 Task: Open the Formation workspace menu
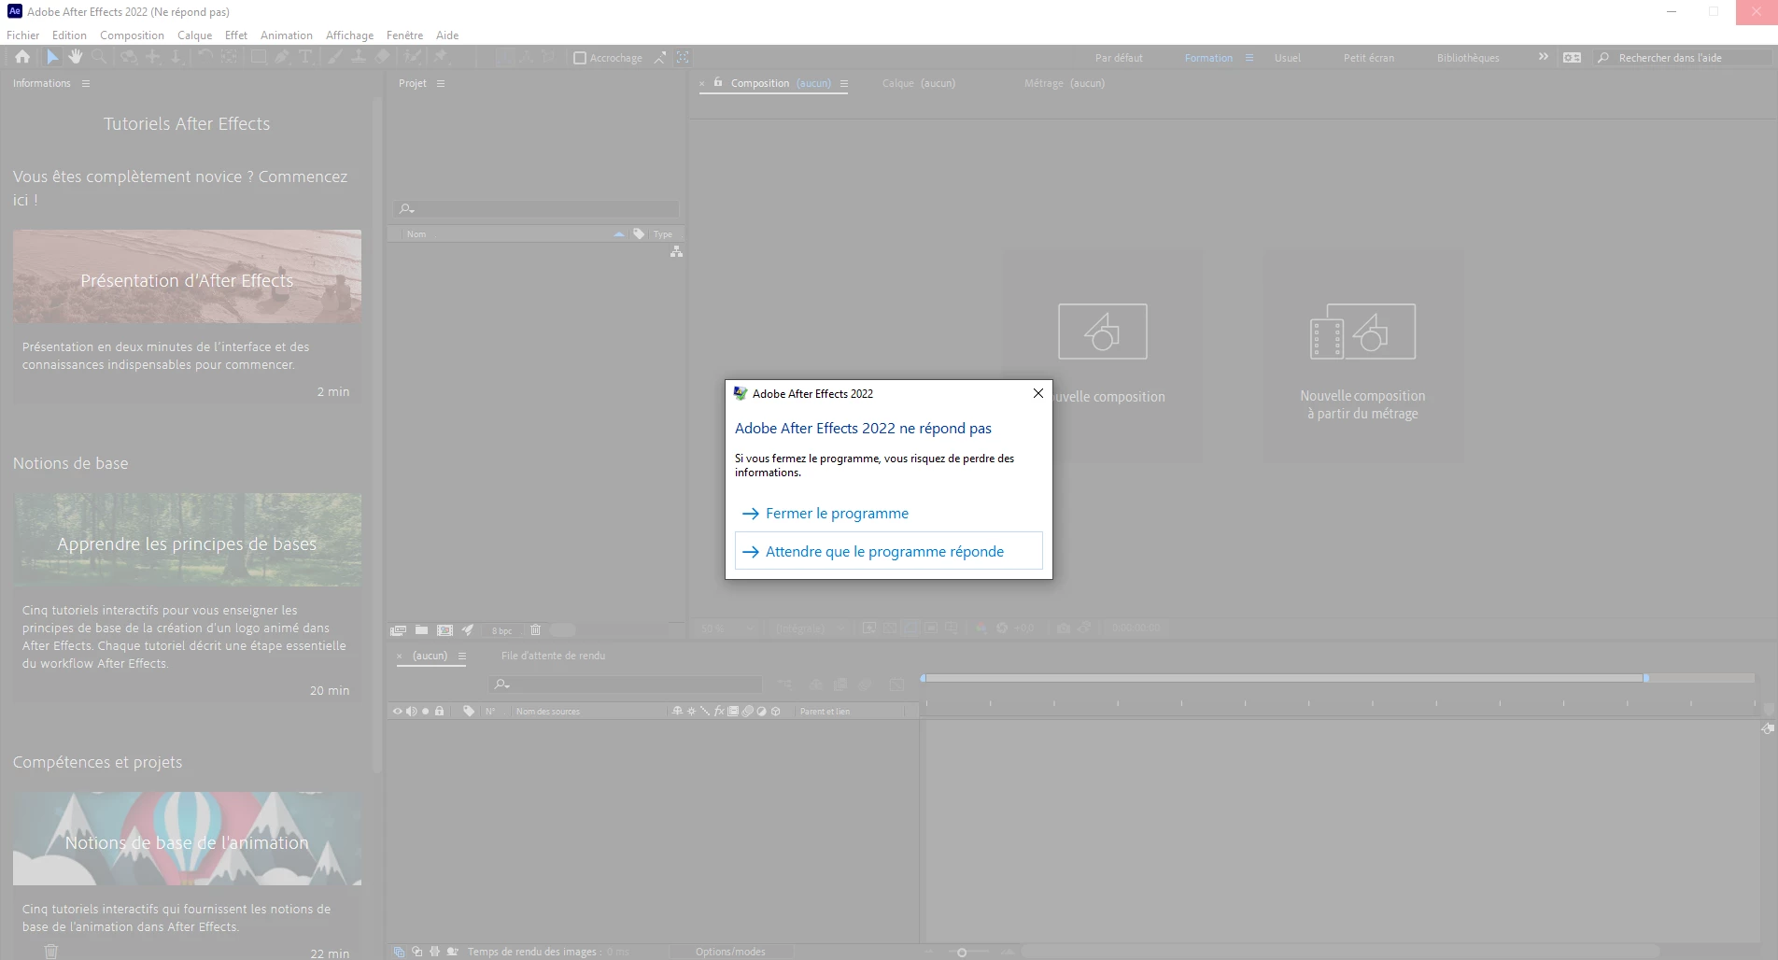pos(1249,58)
